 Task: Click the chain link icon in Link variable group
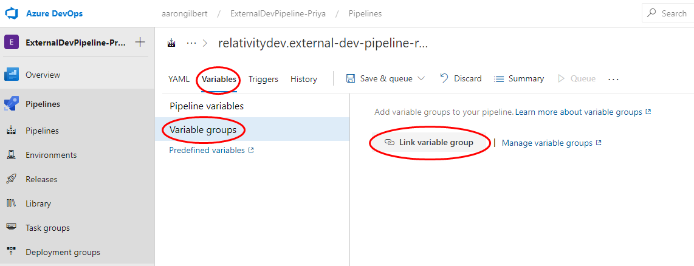[389, 143]
